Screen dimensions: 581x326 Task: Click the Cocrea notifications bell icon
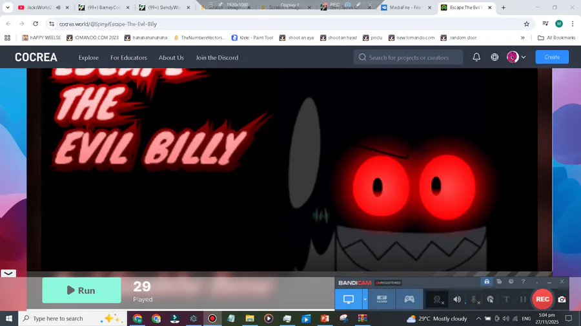(476, 57)
